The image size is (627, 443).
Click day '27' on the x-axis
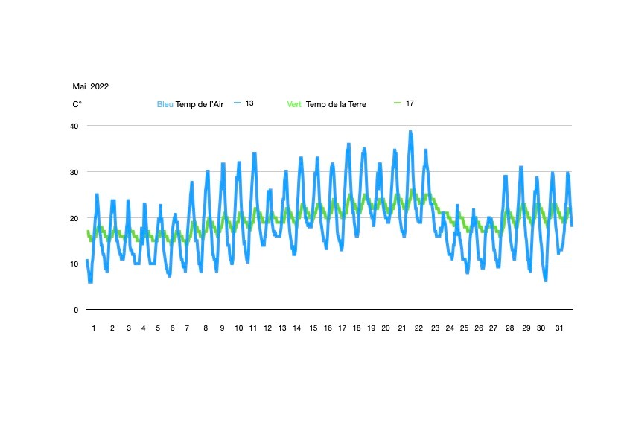click(493, 328)
